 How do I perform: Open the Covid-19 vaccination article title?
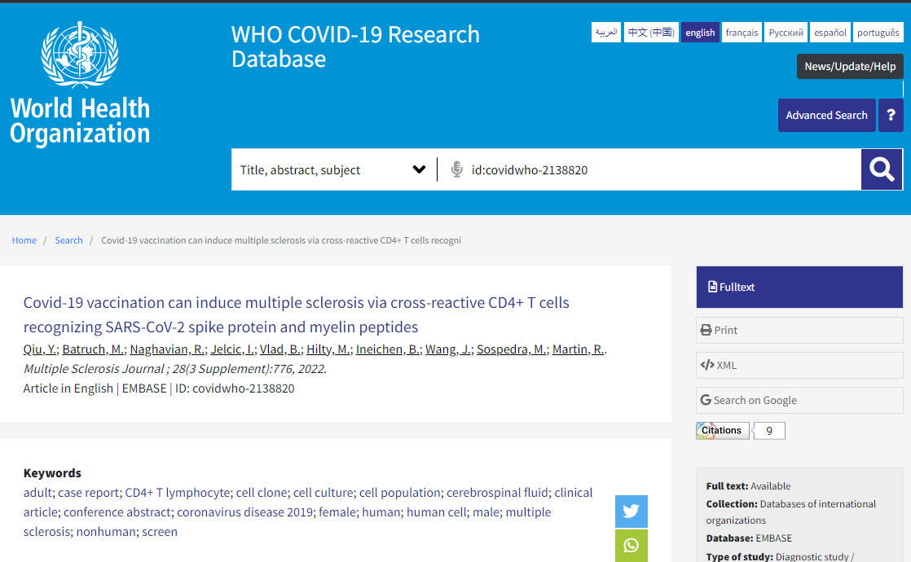point(297,314)
